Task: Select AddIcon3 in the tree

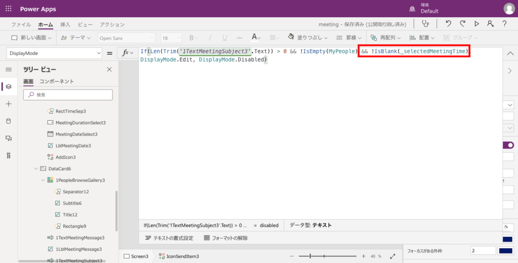Action: click(65, 157)
